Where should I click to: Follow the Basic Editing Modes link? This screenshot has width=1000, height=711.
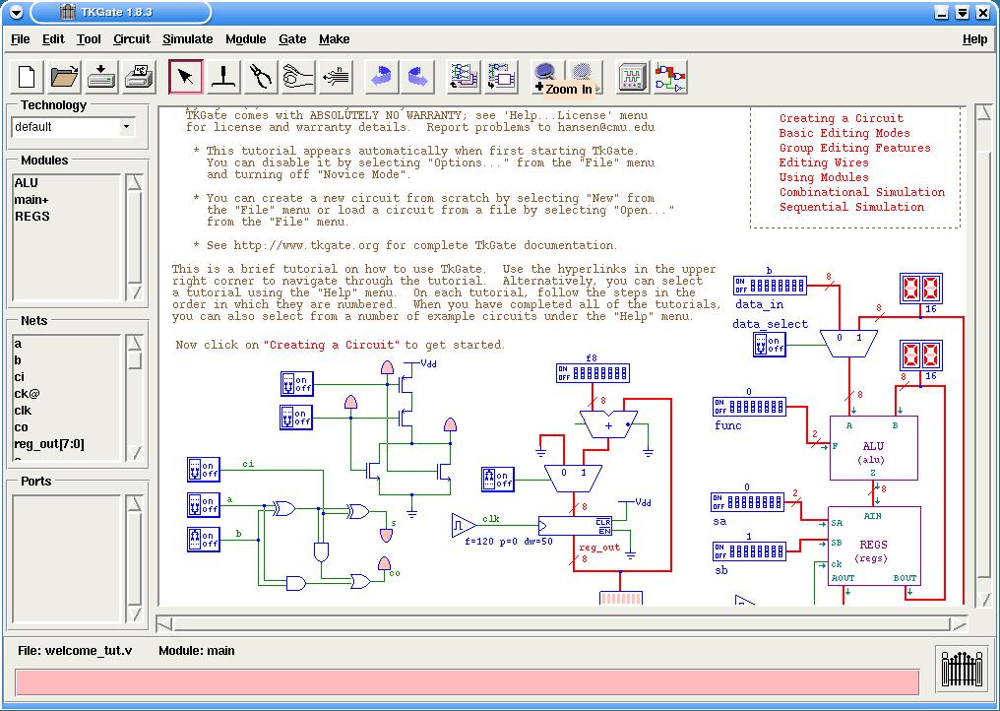844,133
